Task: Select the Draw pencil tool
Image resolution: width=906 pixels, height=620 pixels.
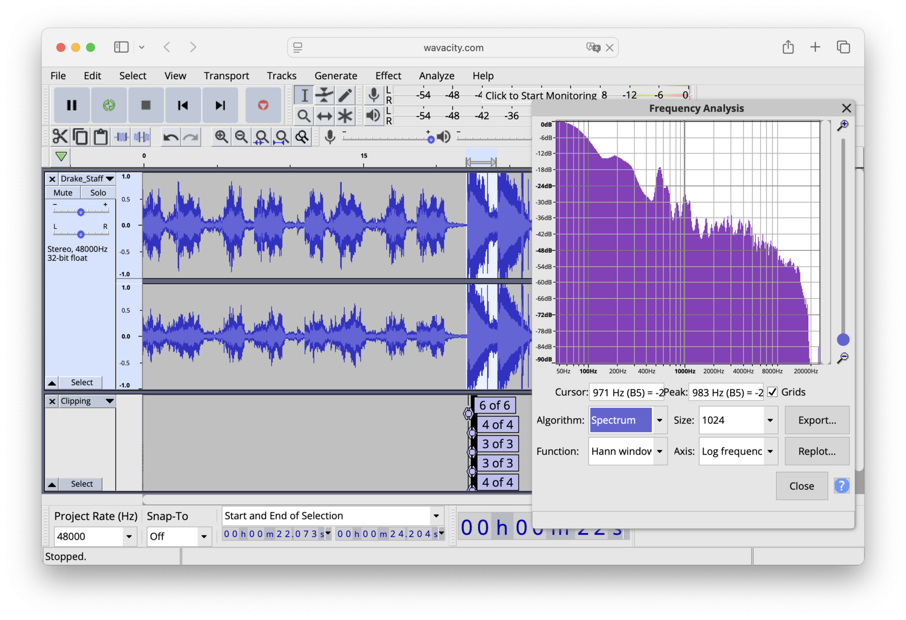Action: click(x=345, y=96)
